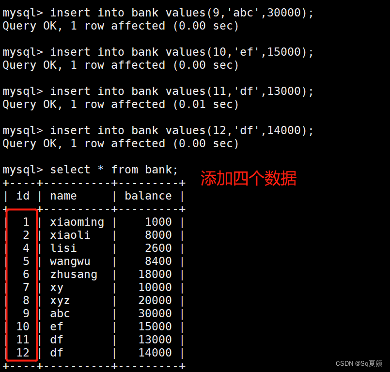Click id value 5 in the table
Image resolution: width=390 pixels, height=372 pixels.
[26, 262]
